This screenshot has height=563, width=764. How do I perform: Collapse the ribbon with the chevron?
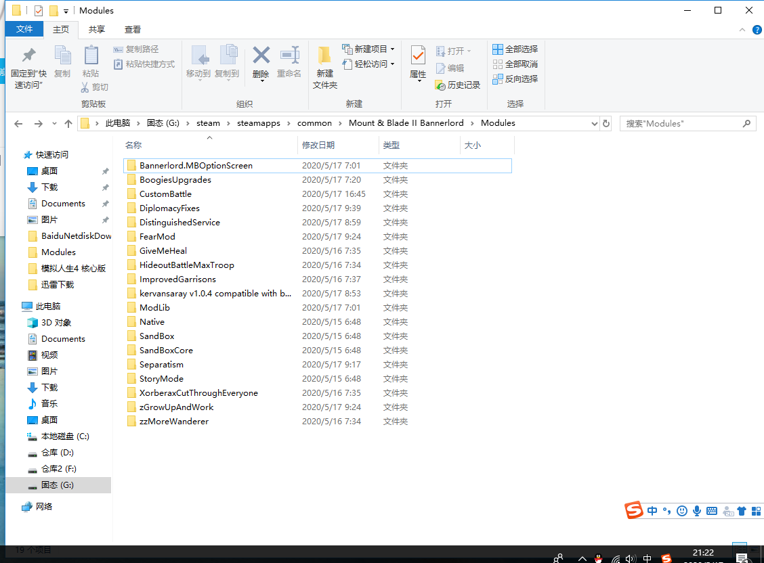[x=742, y=30]
